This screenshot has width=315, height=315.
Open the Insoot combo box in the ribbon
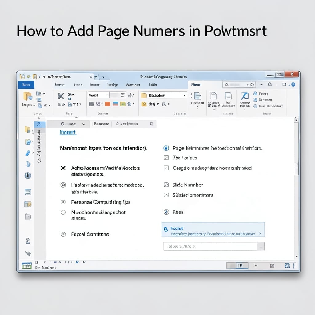click(98, 95)
